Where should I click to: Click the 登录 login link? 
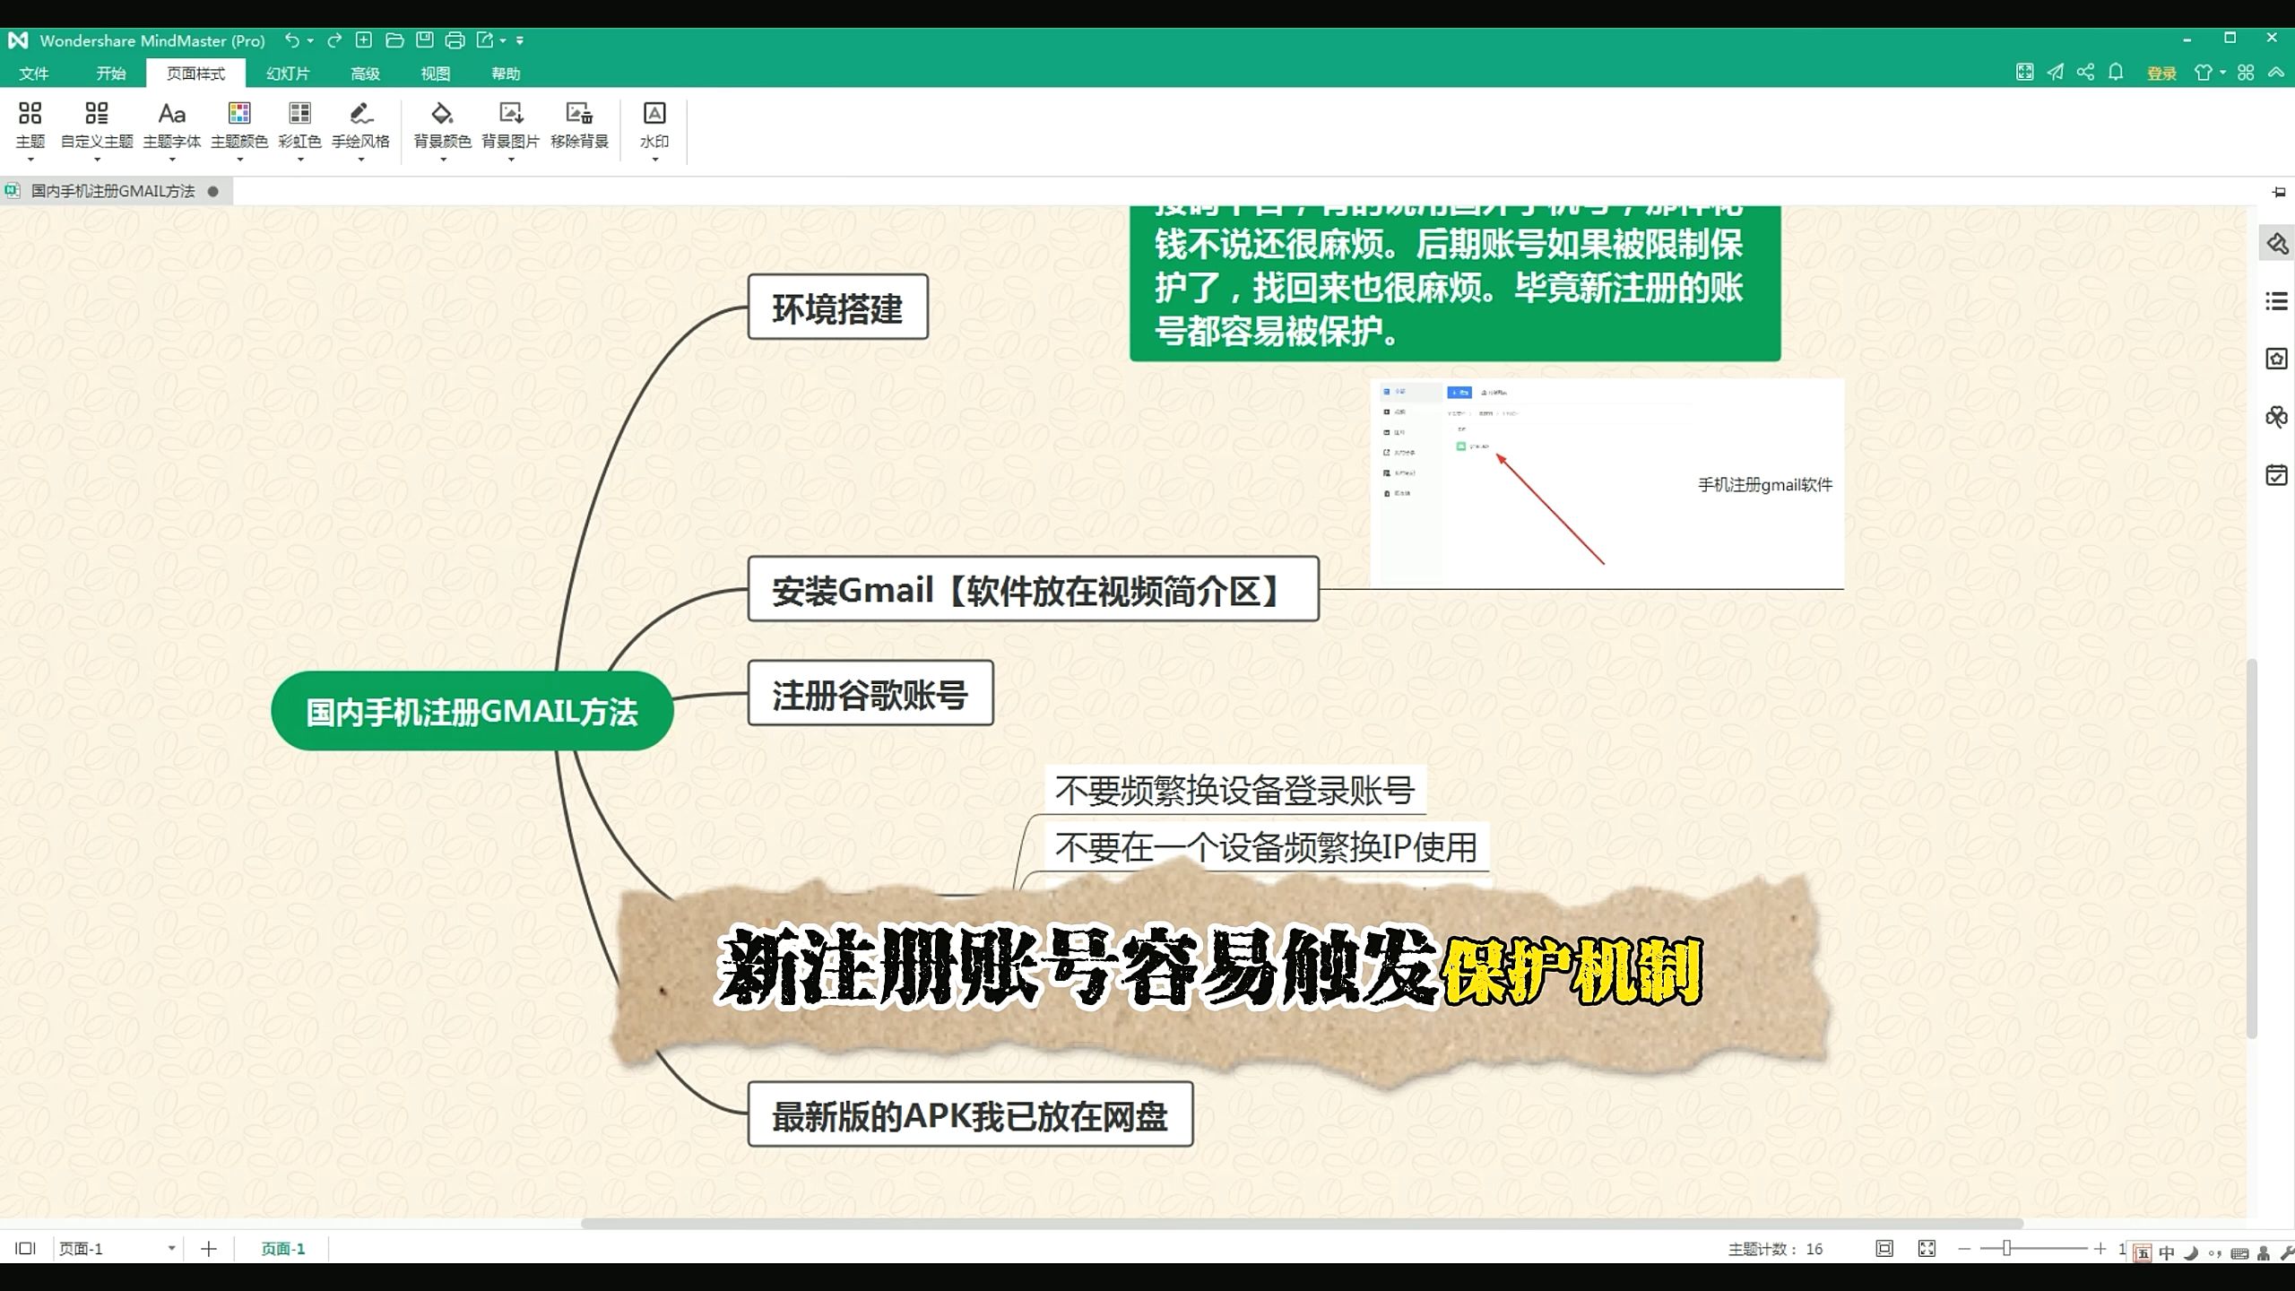tap(2161, 74)
